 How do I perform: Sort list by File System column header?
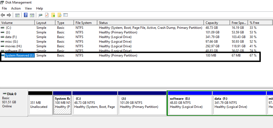coord(83,23)
